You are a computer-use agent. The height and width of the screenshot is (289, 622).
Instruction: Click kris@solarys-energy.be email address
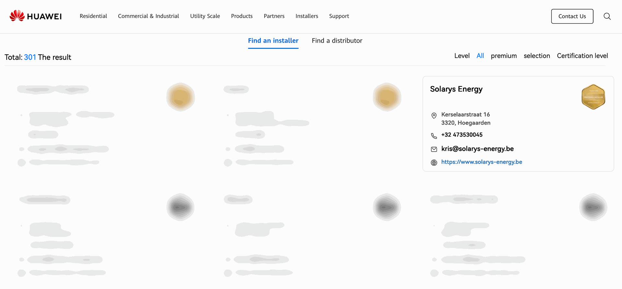pos(477,149)
